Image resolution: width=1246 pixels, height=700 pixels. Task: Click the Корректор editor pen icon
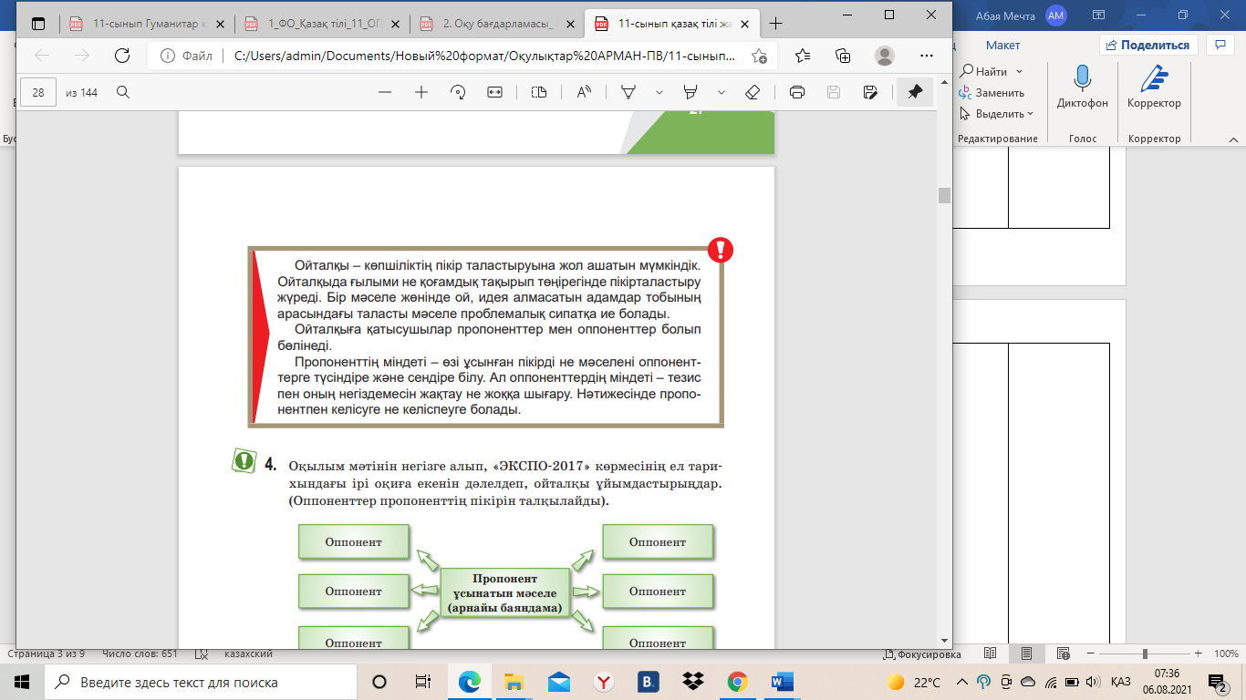pos(1154,79)
